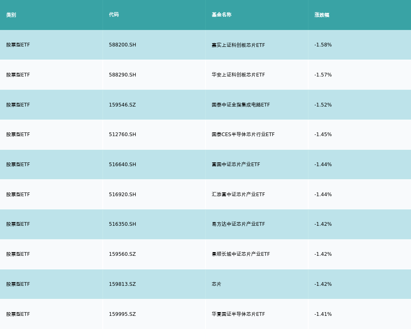
Task: Click 股票型ETF in the 159813.SZ row
Action: click(18, 284)
